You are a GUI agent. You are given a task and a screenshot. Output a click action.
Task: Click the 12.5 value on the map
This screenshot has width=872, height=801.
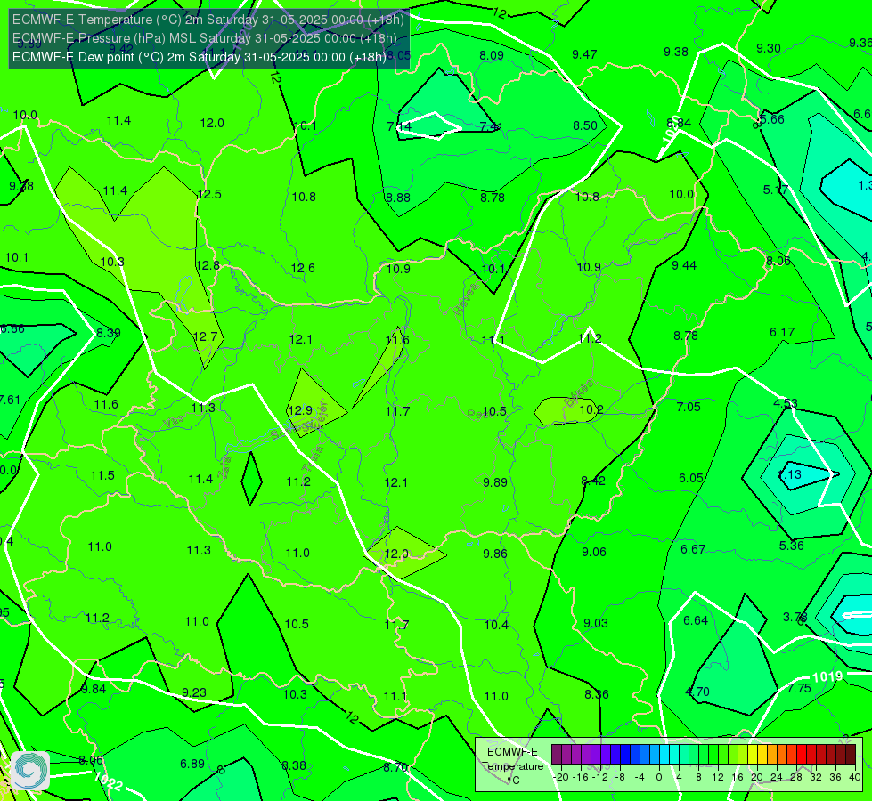point(209,194)
